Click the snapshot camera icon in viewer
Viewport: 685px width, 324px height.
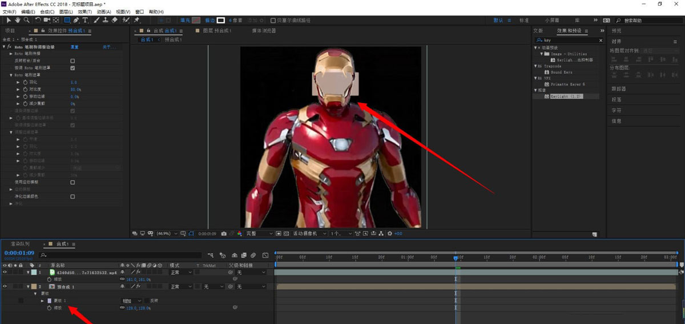224,234
